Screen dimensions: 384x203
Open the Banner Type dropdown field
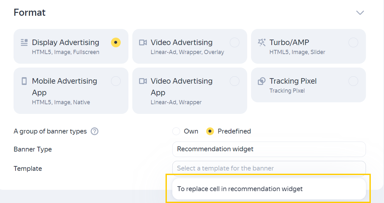pos(269,149)
